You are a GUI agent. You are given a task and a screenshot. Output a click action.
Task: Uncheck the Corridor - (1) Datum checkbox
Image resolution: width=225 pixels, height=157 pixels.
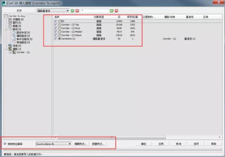pyautogui.click(x=56, y=35)
